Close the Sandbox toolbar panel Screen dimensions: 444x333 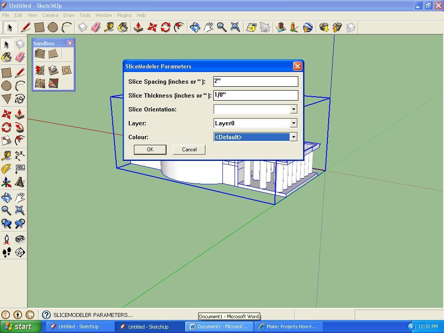70,43
